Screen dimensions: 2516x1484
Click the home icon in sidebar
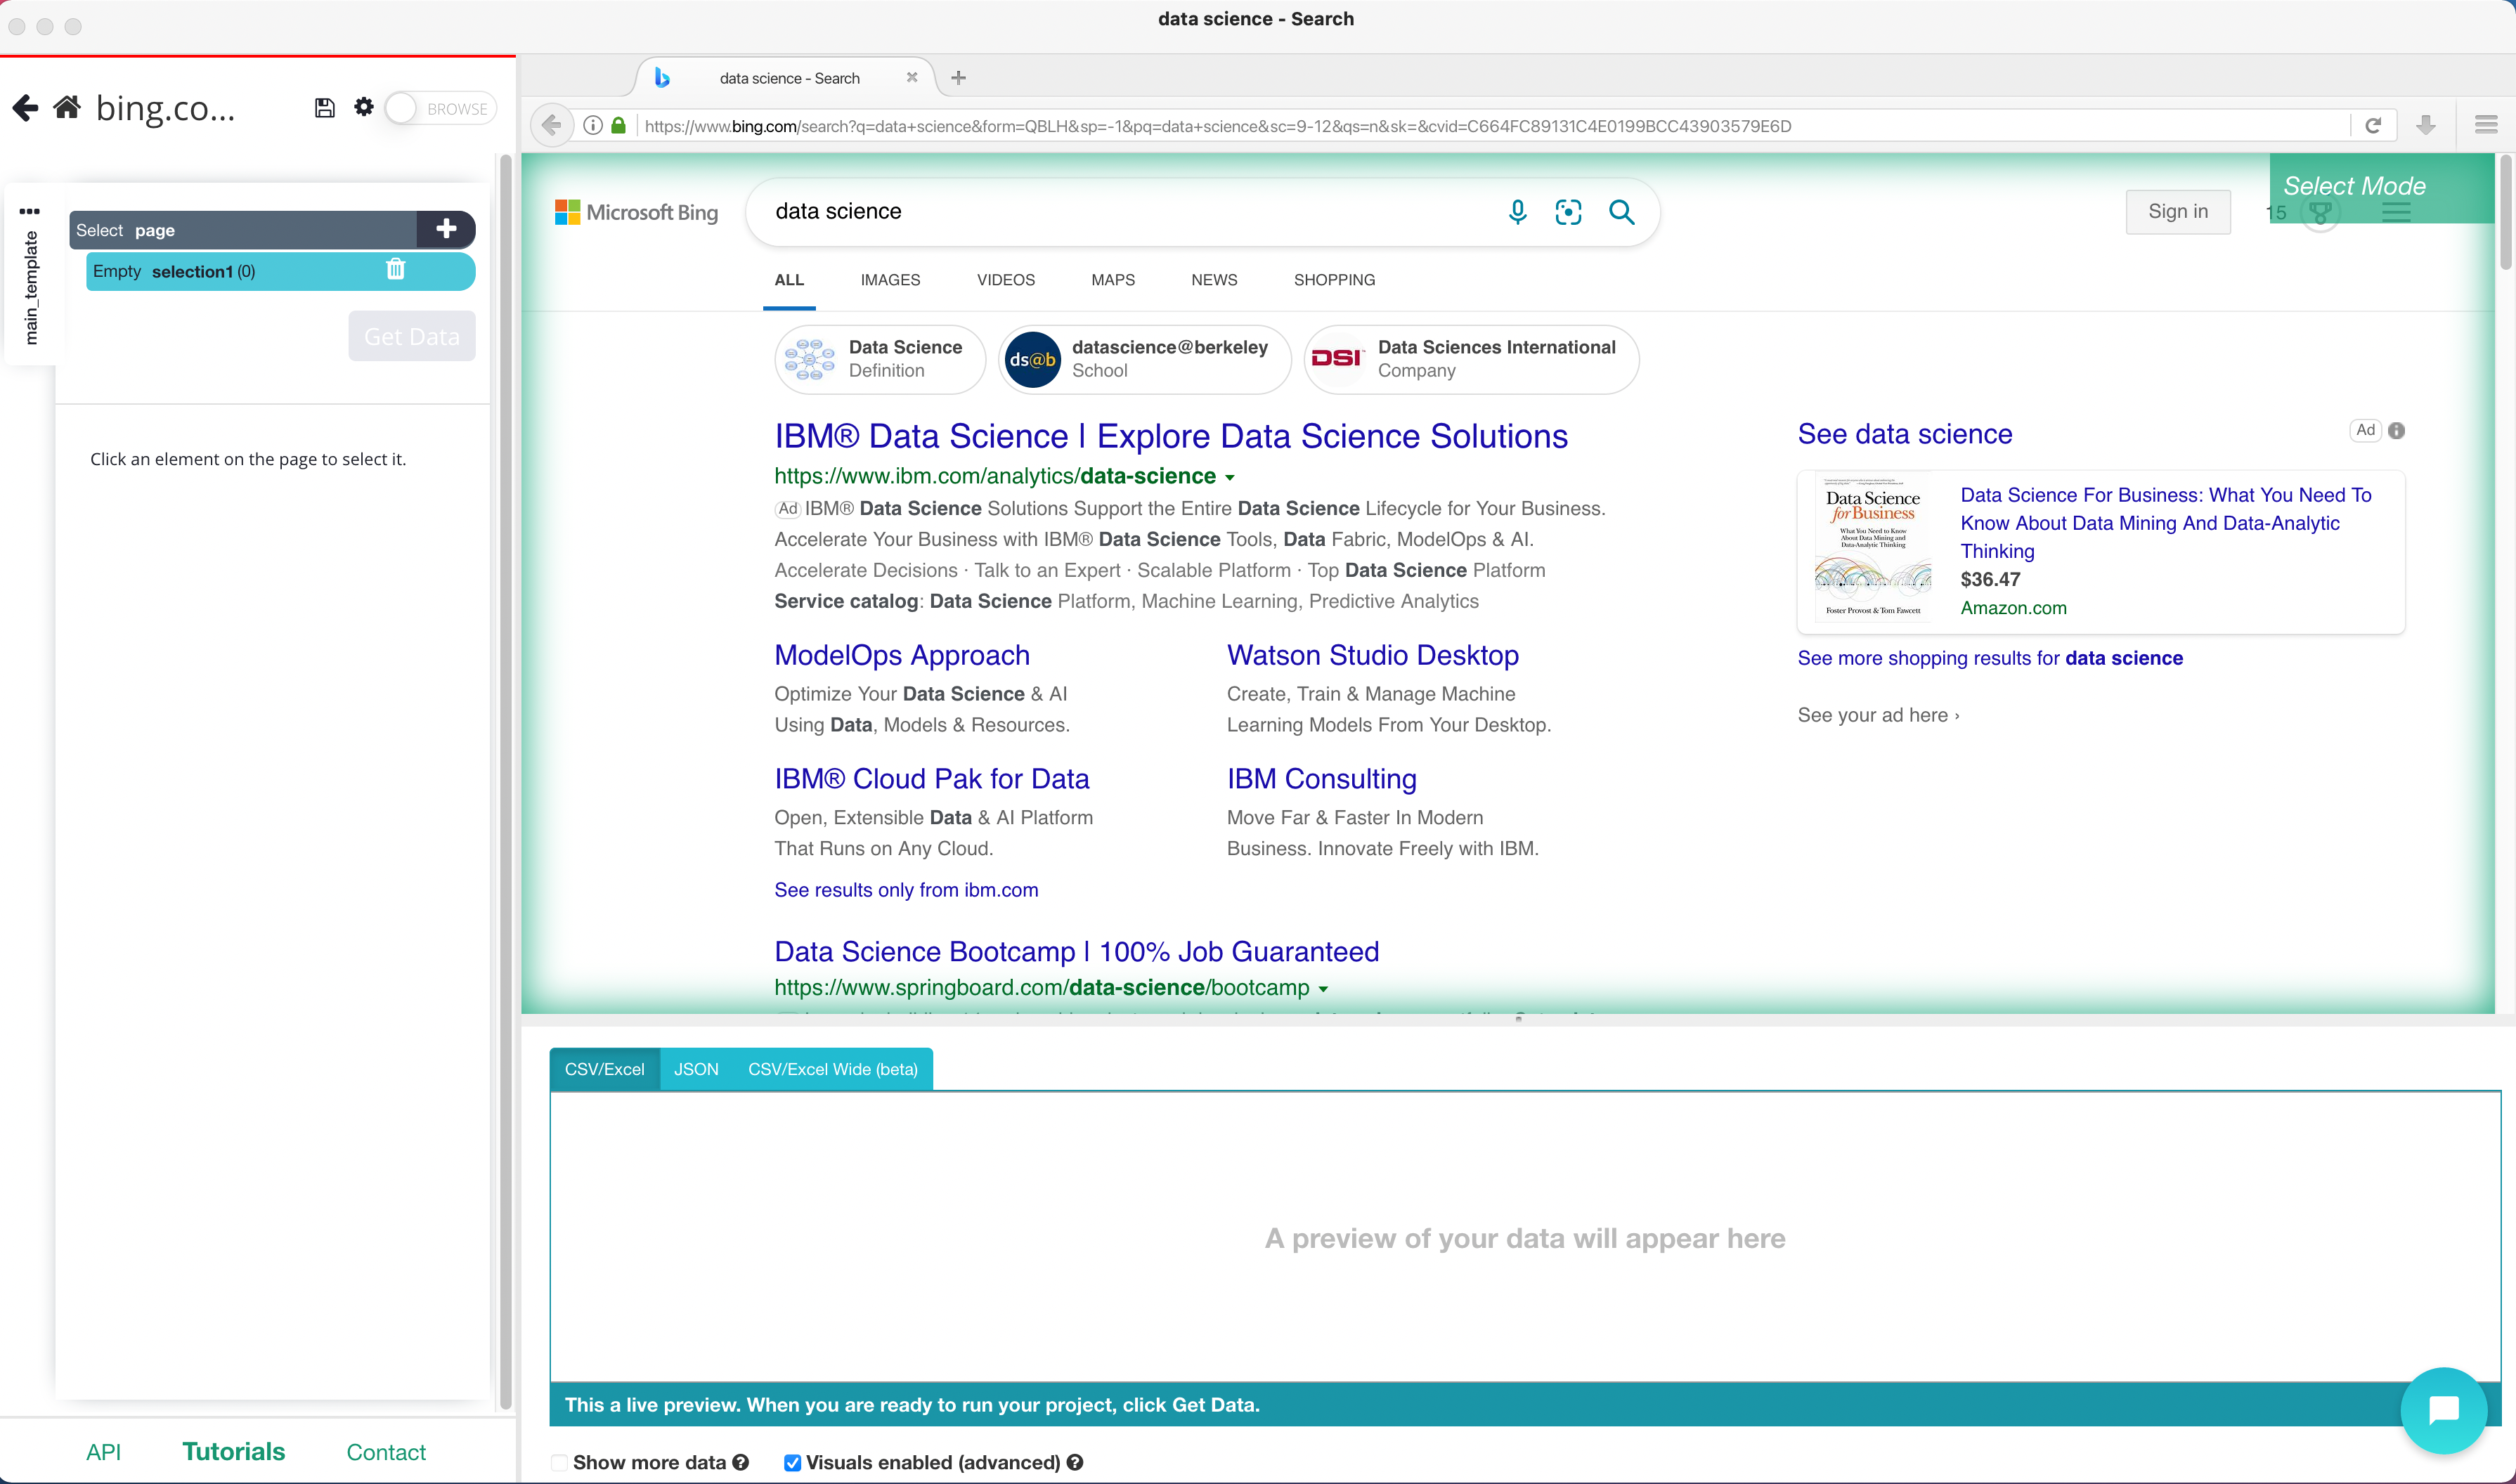point(67,107)
